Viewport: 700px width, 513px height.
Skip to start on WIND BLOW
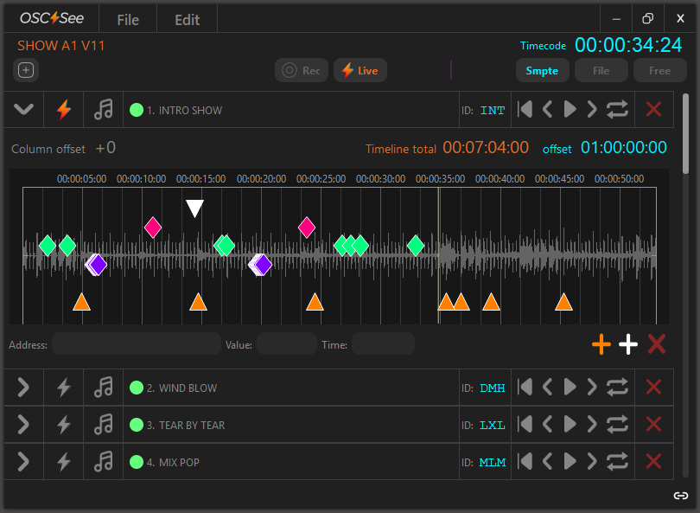tap(525, 388)
